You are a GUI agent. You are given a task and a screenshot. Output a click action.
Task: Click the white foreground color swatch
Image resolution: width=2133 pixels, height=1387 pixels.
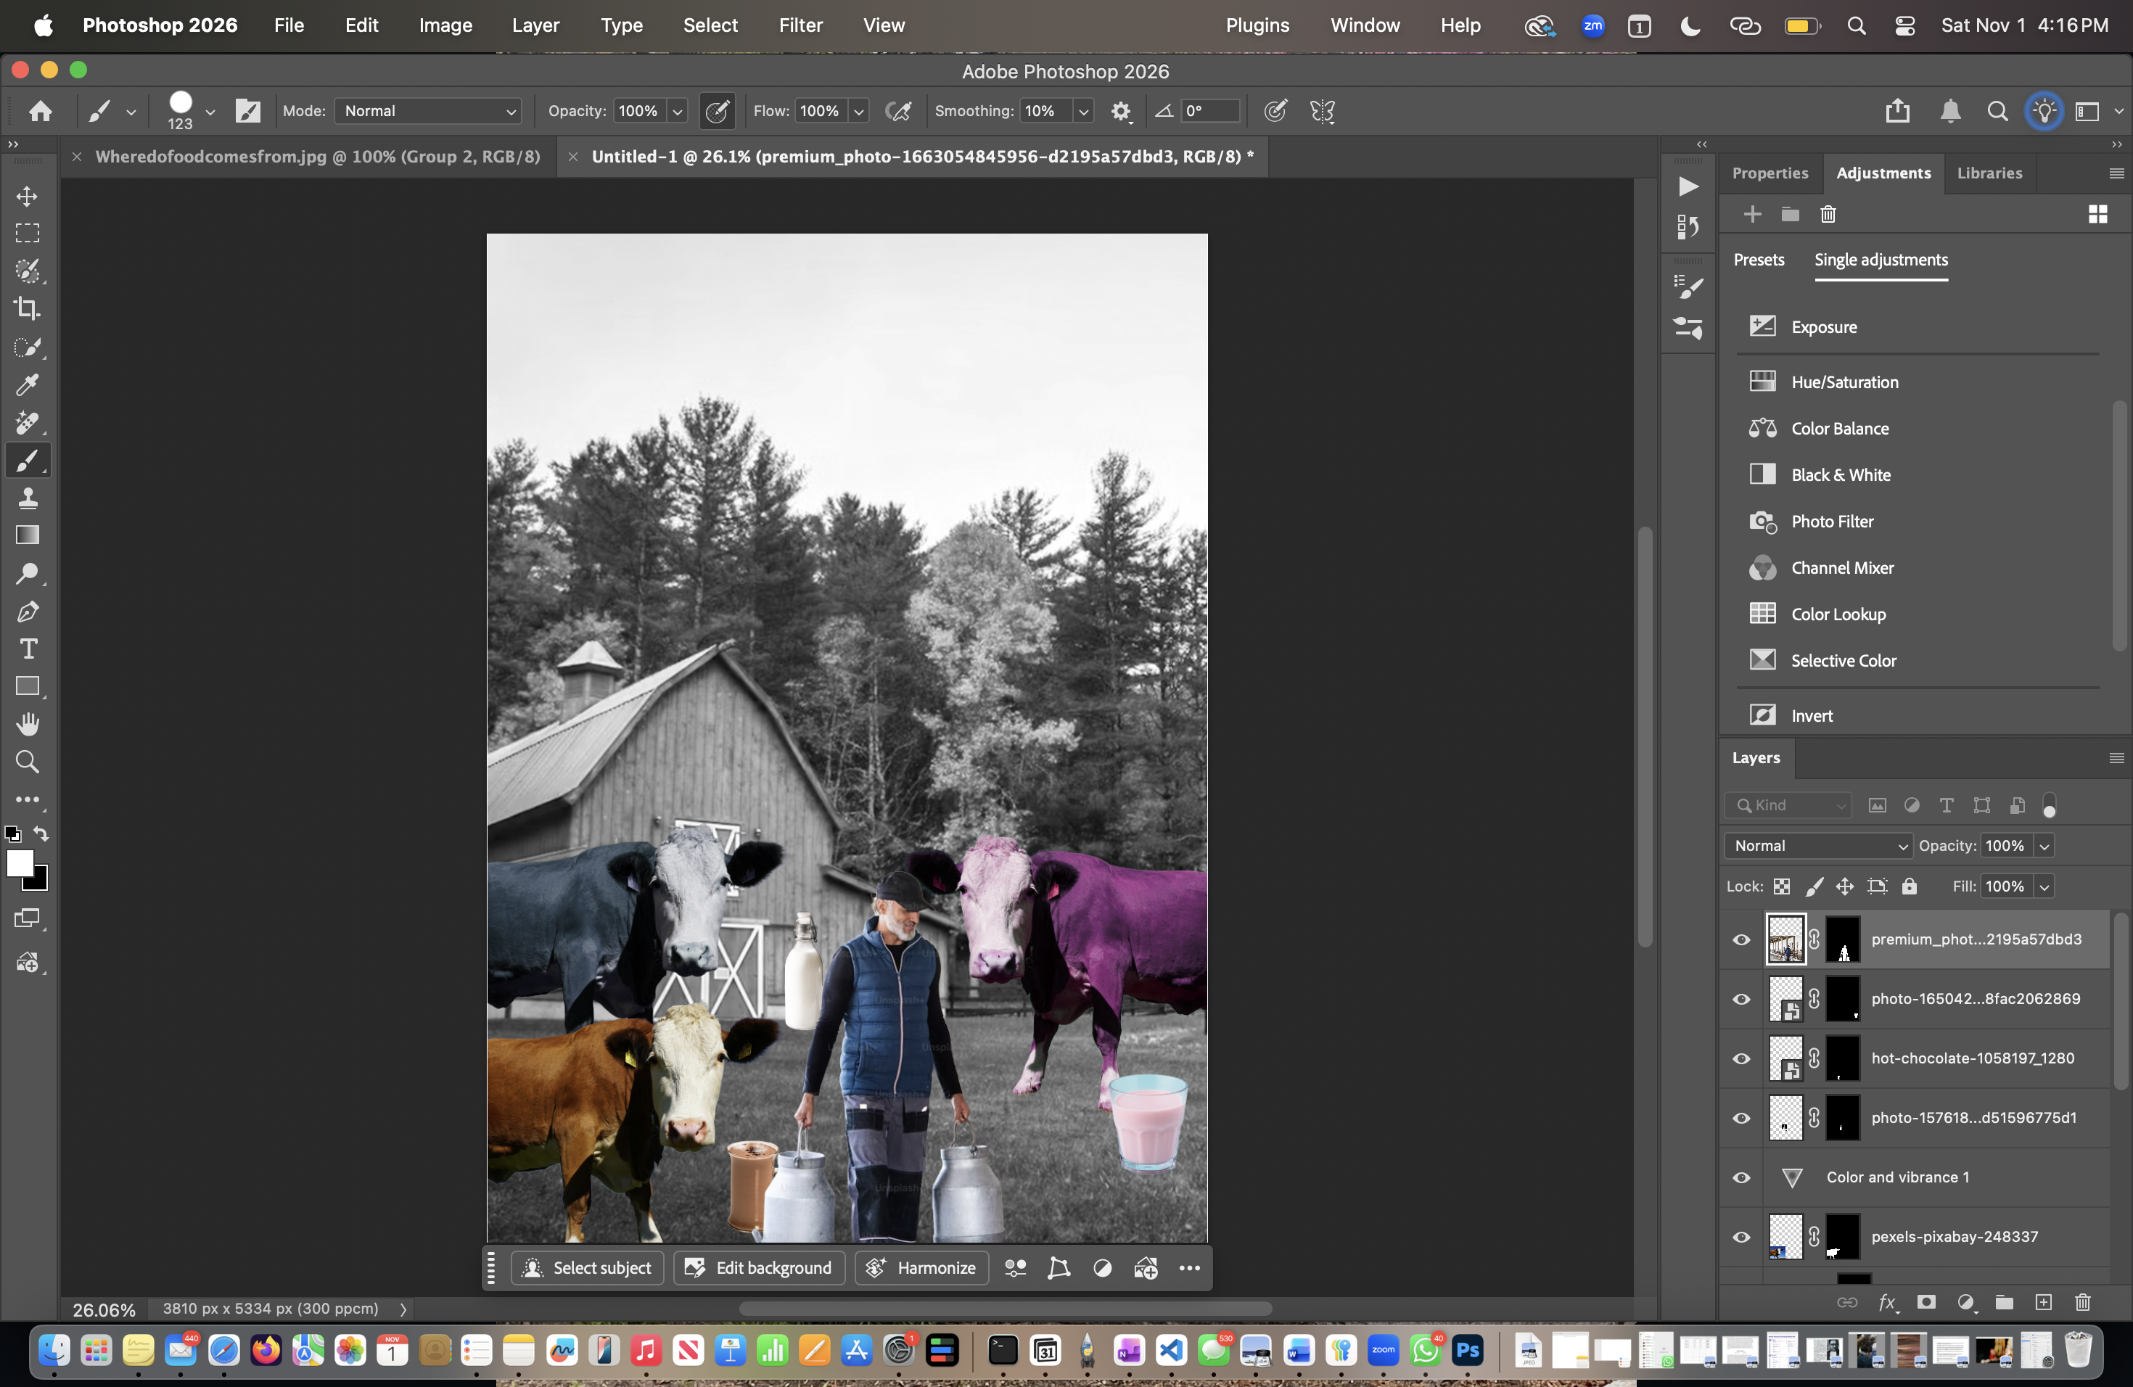point(19,863)
